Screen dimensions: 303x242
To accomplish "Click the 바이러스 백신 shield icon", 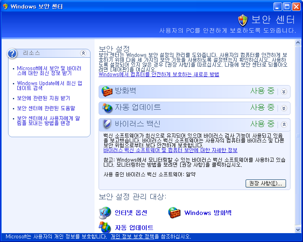I will click(x=107, y=124).
